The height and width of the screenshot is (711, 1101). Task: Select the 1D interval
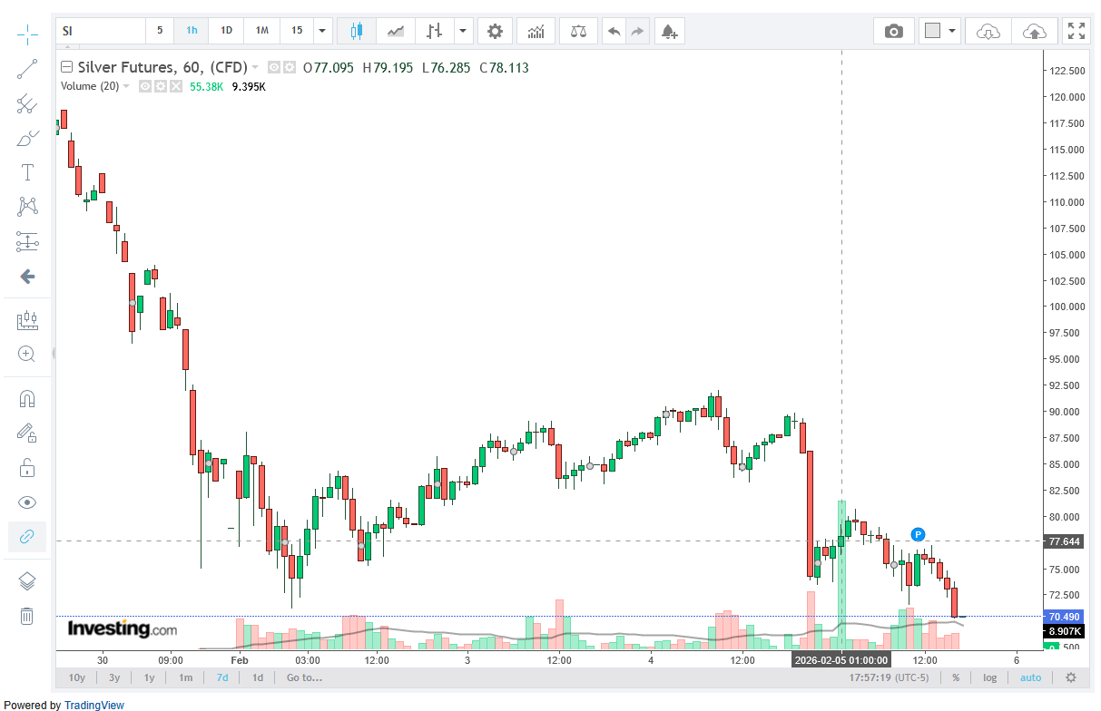point(226,31)
